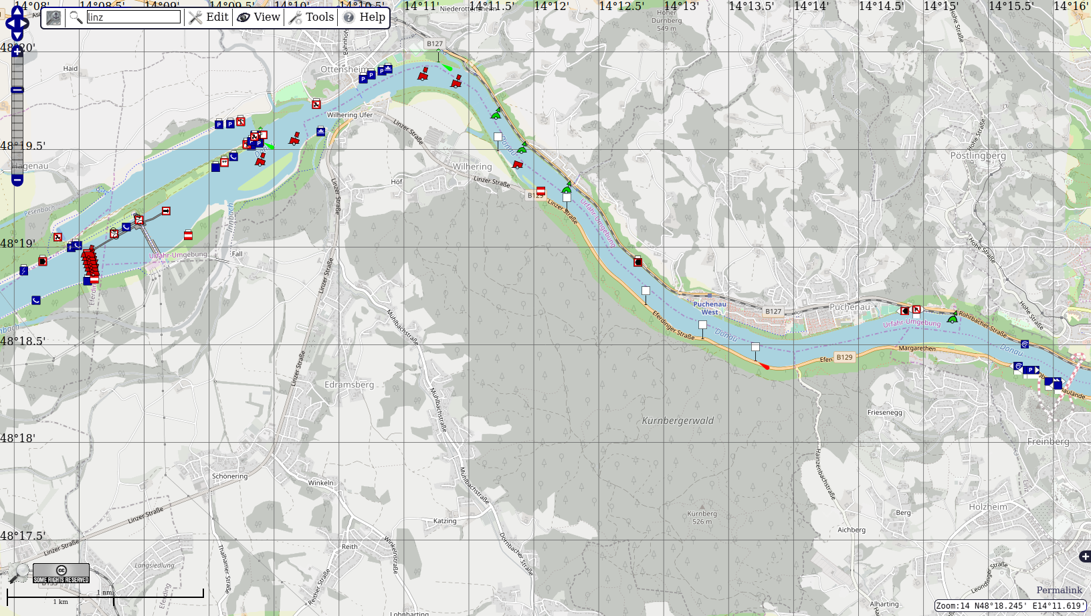Click the red buoy marker near Ottensheim
This screenshot has width=1091, height=616.
423,74
